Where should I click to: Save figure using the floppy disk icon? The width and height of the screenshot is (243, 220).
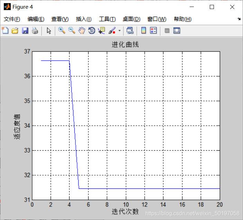pos(25,31)
